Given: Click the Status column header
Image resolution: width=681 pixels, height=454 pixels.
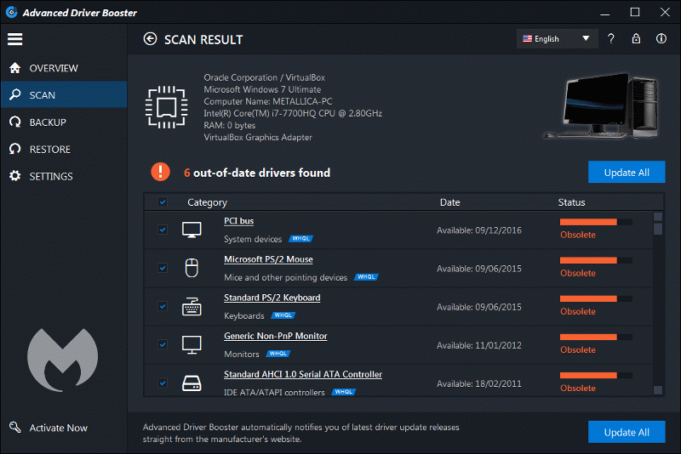Looking at the screenshot, I should point(571,202).
